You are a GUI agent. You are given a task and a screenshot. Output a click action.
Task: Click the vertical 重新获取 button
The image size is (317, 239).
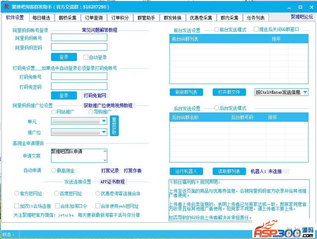tap(114, 126)
